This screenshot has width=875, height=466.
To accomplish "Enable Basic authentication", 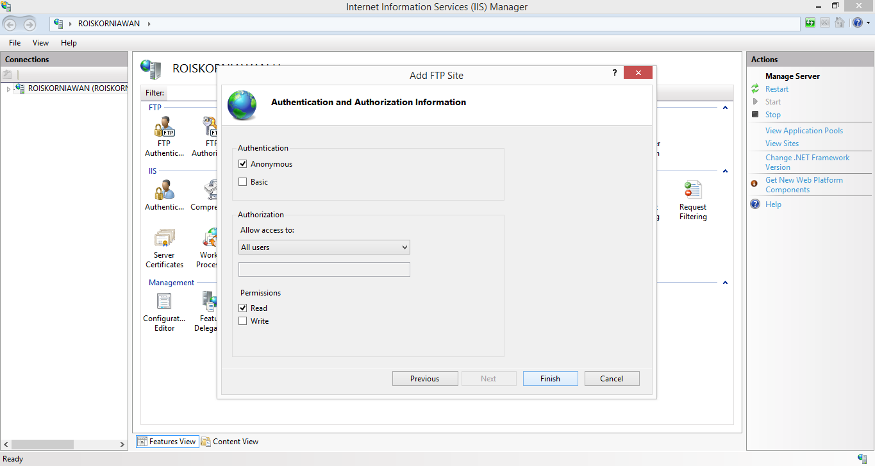I will click(242, 181).
